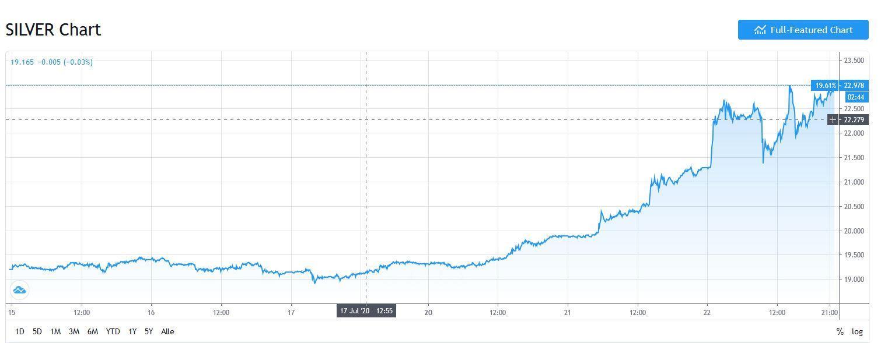The width and height of the screenshot is (888, 343).
Task: Click the plus icon beside 22.279
Action: pyautogui.click(x=833, y=120)
